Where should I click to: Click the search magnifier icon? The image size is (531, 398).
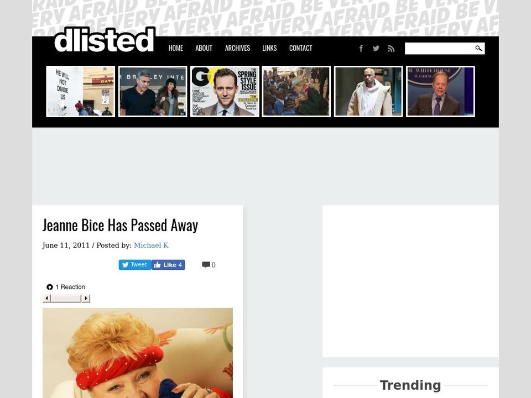478,49
